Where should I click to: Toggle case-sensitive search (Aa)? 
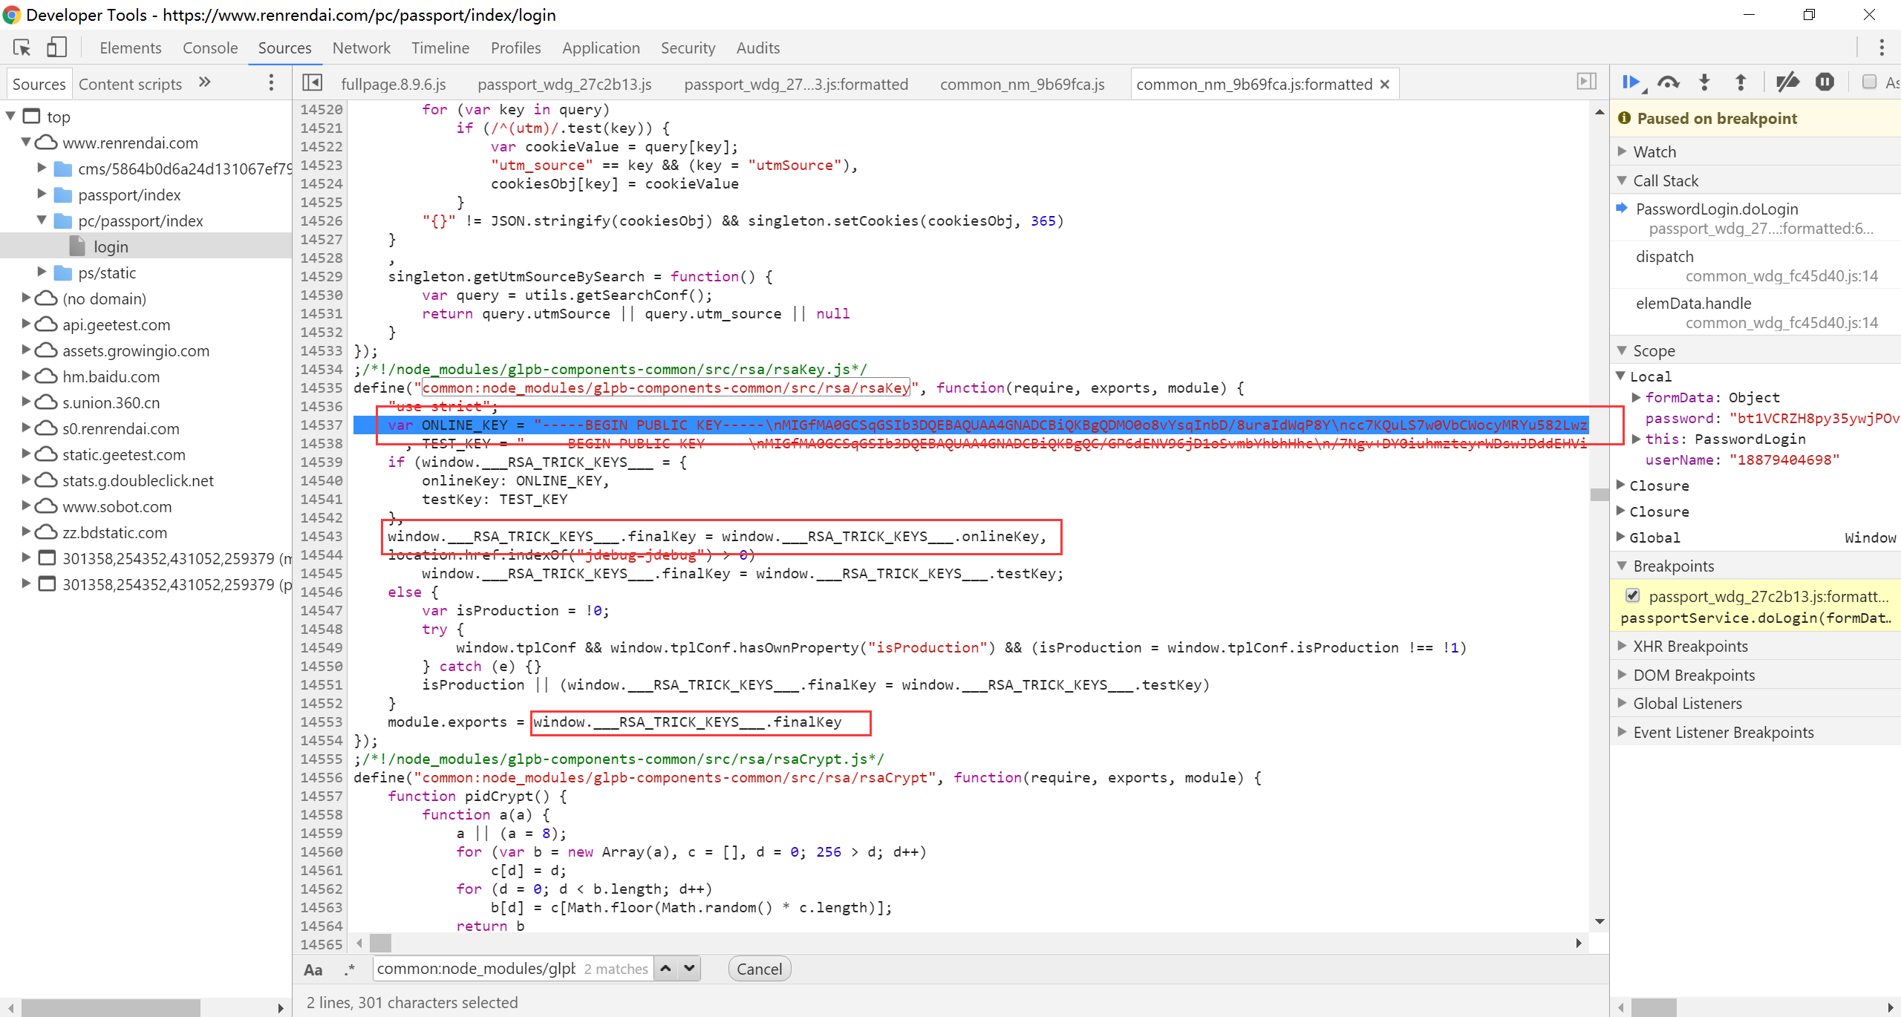[x=313, y=969]
